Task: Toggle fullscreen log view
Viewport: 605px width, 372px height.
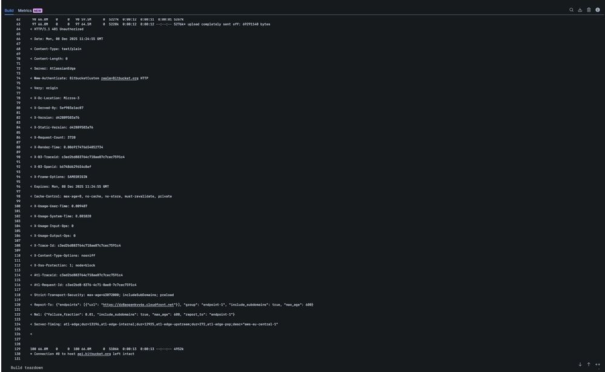Action: tap(597, 364)
